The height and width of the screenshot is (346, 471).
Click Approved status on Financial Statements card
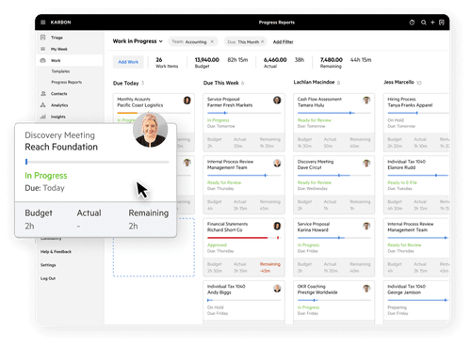pos(217,245)
